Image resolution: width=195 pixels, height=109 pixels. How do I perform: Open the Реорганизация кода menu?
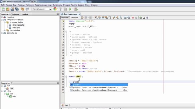43,5
